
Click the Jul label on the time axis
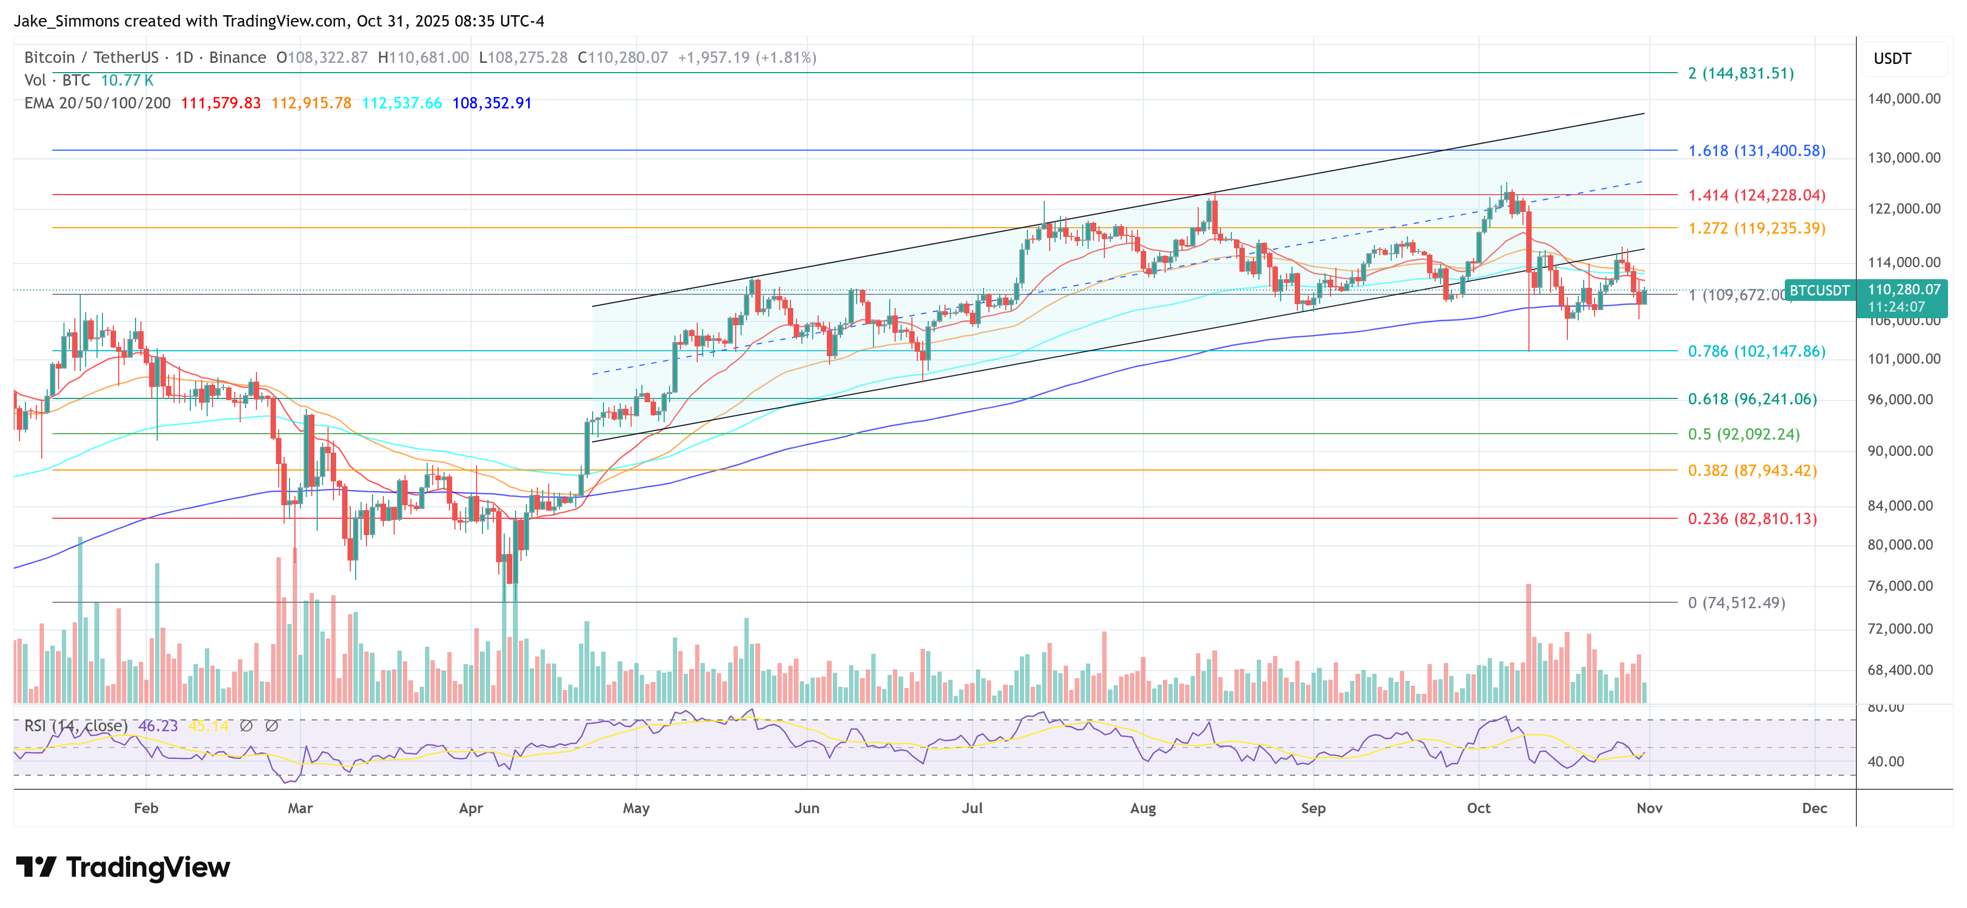click(x=971, y=808)
